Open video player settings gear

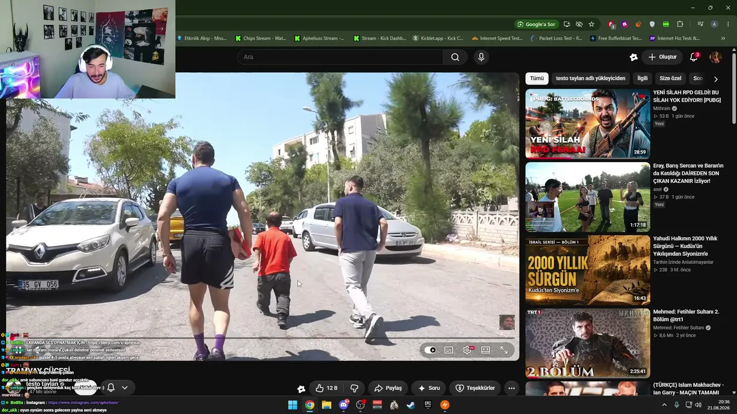pos(468,350)
